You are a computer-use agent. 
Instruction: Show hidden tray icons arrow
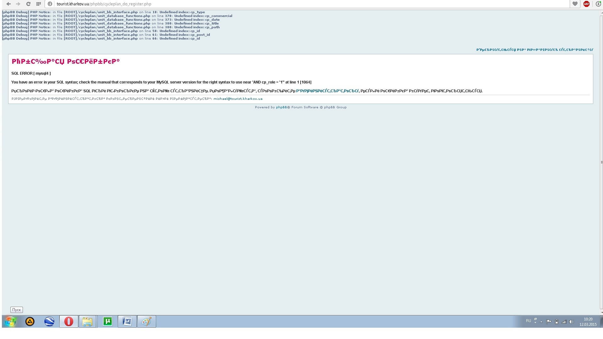pyautogui.click(x=541, y=322)
